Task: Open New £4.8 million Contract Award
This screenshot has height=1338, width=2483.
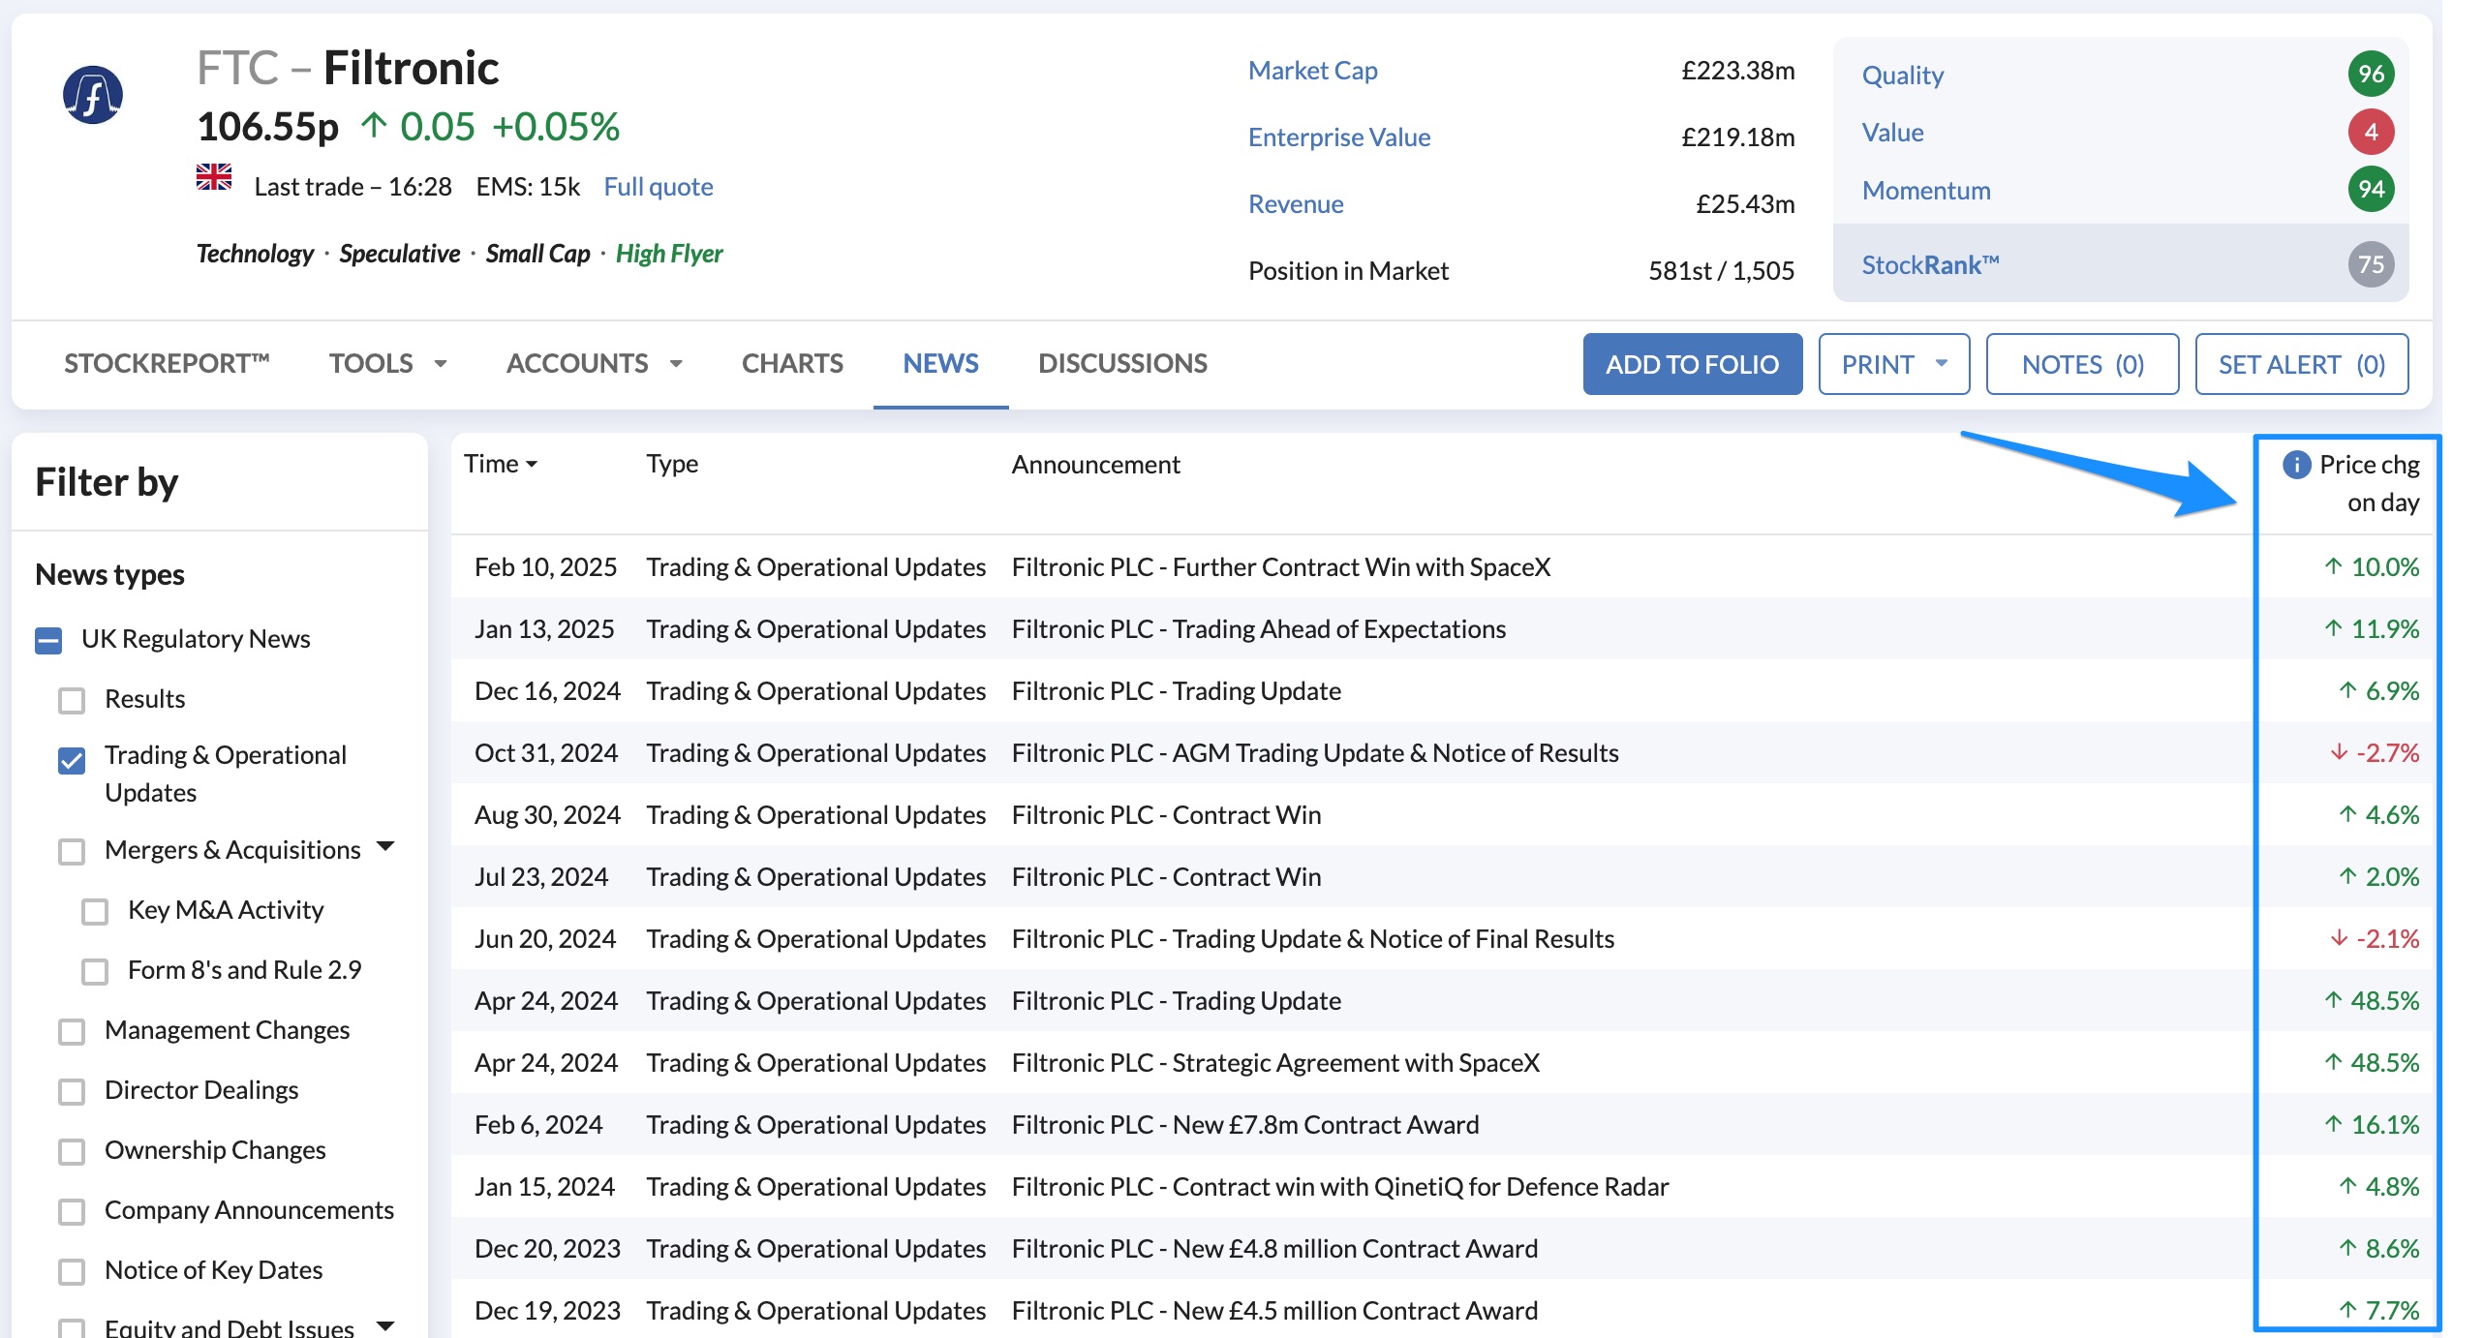Action: (1274, 1249)
